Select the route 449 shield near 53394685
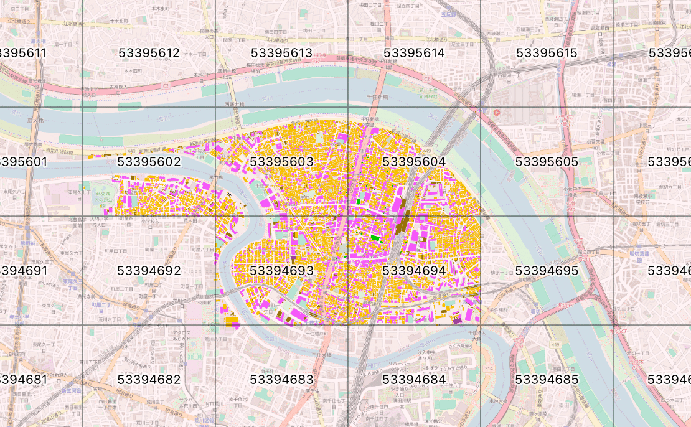 tap(555, 344)
